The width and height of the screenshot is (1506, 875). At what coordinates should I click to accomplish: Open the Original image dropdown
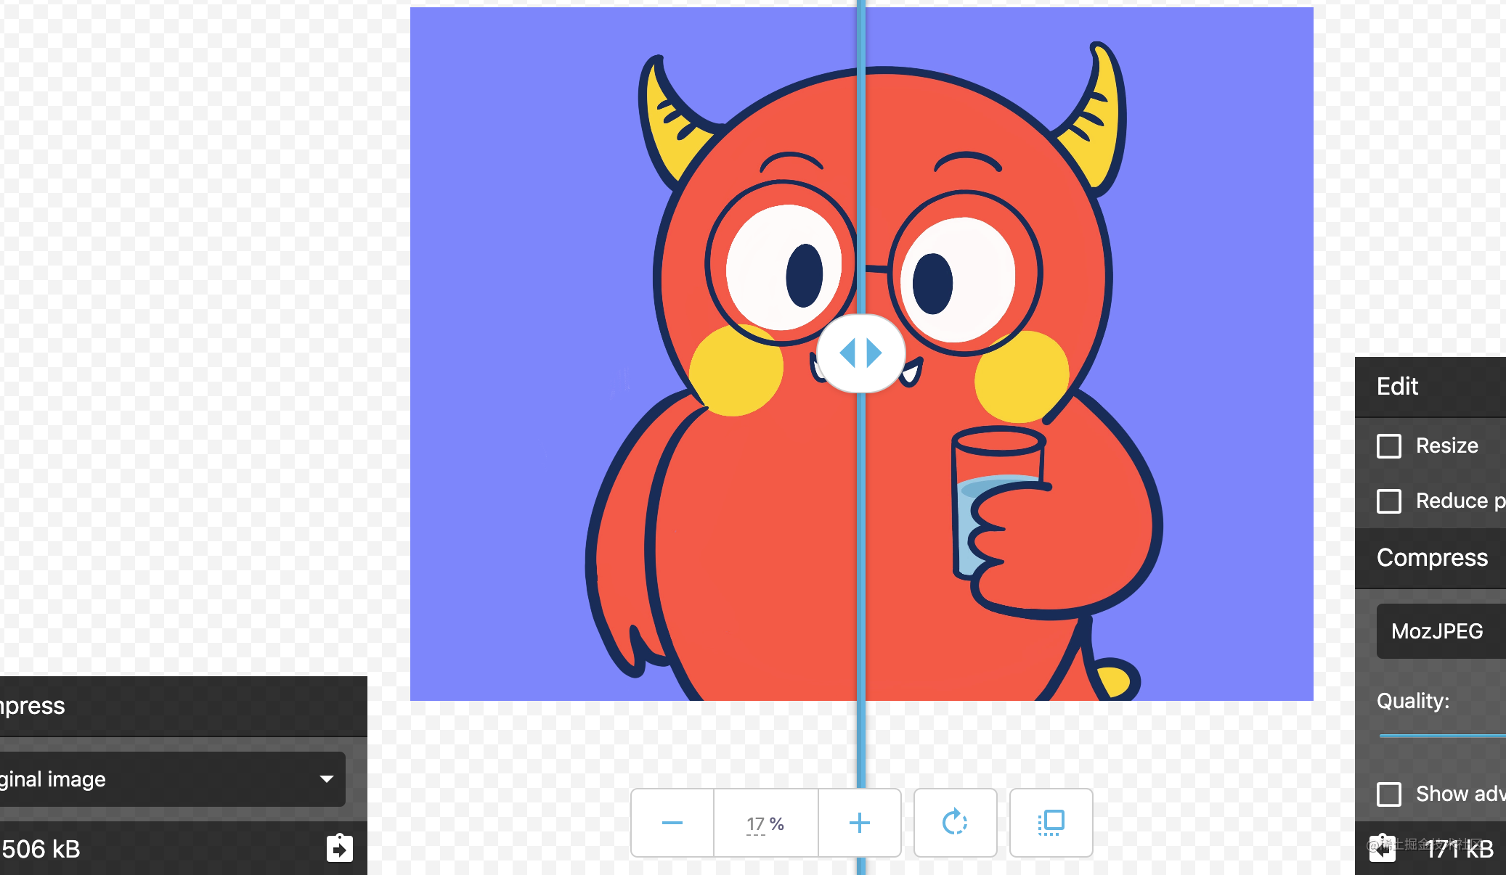[172, 779]
